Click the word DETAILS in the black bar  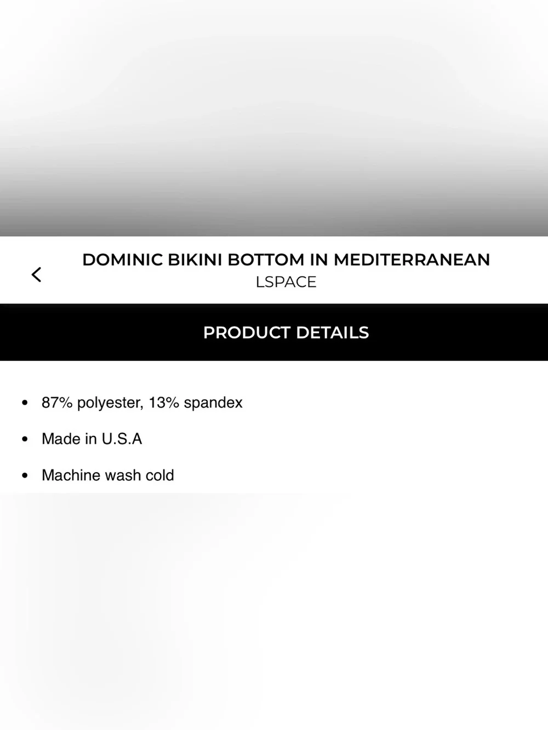(x=333, y=332)
